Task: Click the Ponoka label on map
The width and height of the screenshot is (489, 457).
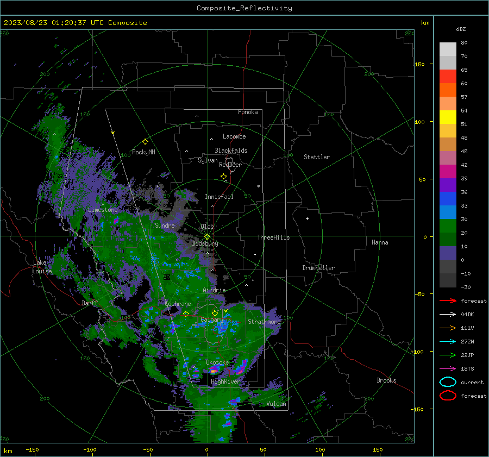Action: point(248,112)
